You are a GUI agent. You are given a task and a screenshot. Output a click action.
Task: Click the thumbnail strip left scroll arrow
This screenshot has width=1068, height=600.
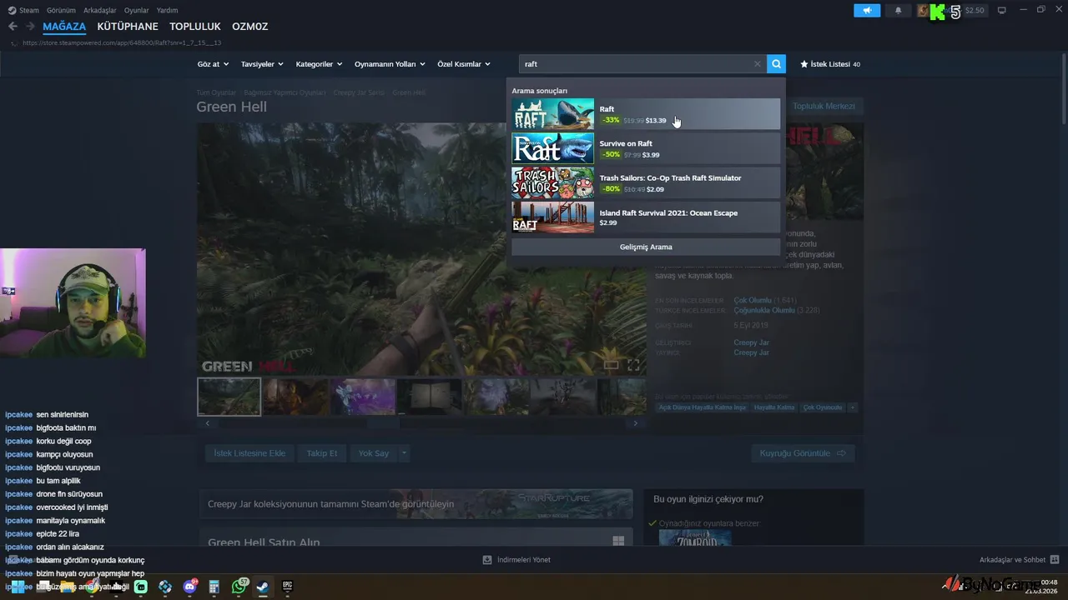[208, 423]
